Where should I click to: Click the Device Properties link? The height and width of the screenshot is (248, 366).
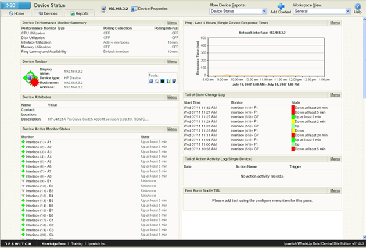click(153, 9)
